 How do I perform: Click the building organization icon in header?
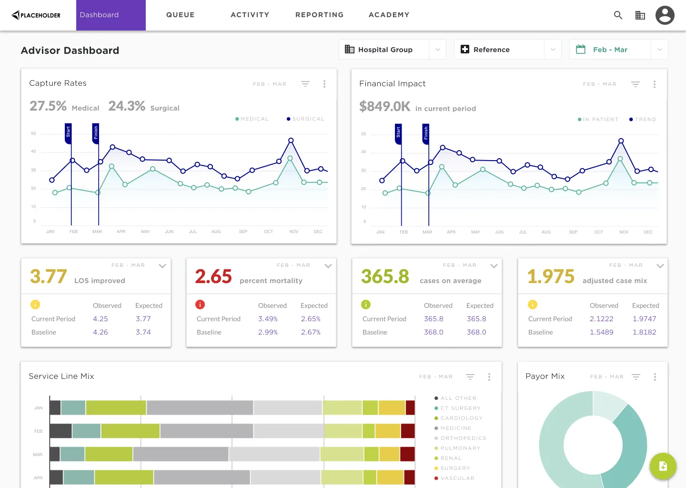(640, 15)
